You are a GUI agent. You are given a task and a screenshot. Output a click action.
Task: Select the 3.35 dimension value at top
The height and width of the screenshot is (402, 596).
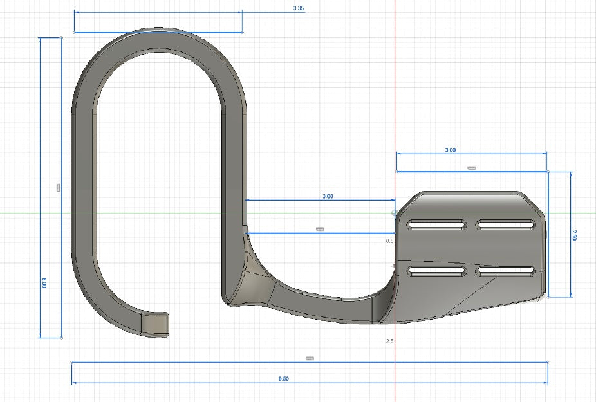pyautogui.click(x=298, y=8)
